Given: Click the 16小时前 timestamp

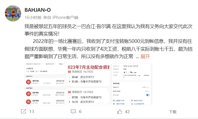Looking at the screenshot, I should pos(33,17).
